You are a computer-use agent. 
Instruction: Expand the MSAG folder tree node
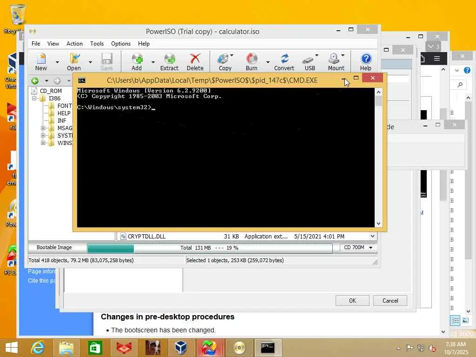pos(43,128)
